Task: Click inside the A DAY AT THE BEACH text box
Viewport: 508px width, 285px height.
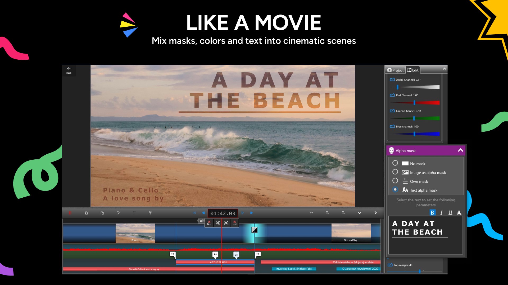Action: [425, 235]
